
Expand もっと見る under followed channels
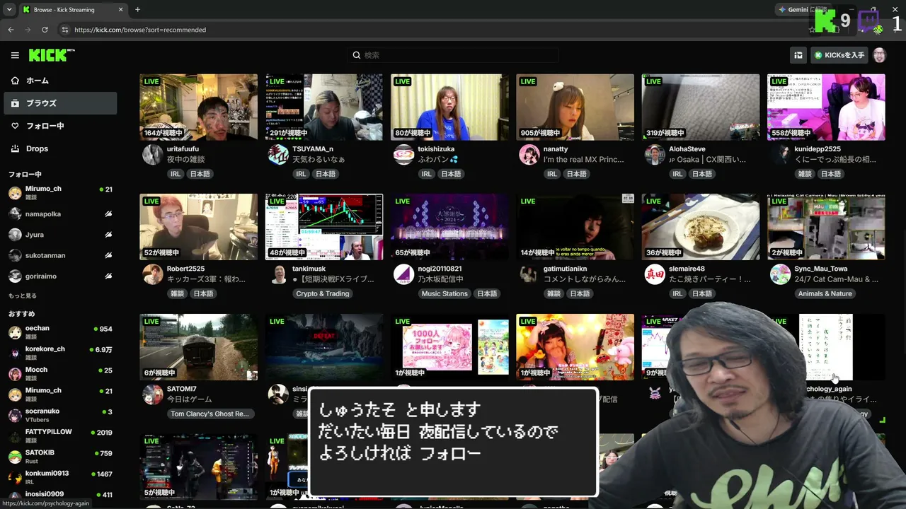23,296
